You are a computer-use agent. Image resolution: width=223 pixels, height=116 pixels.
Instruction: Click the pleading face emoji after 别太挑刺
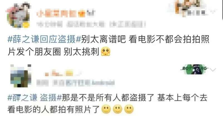(105, 52)
